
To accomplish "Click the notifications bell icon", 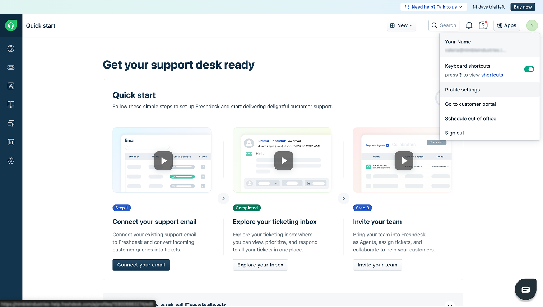I will coord(469,25).
